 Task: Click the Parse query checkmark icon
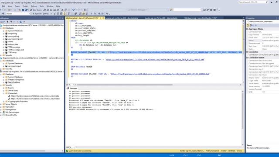(x=54, y=14)
